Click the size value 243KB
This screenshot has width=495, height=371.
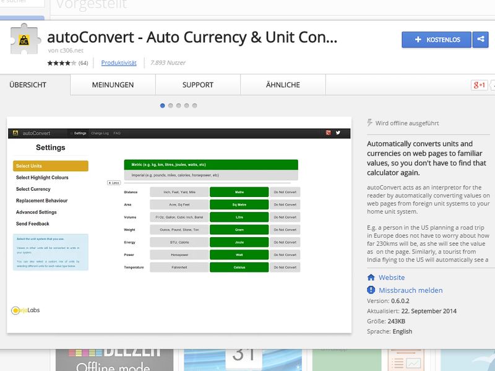pyautogui.click(x=397, y=321)
